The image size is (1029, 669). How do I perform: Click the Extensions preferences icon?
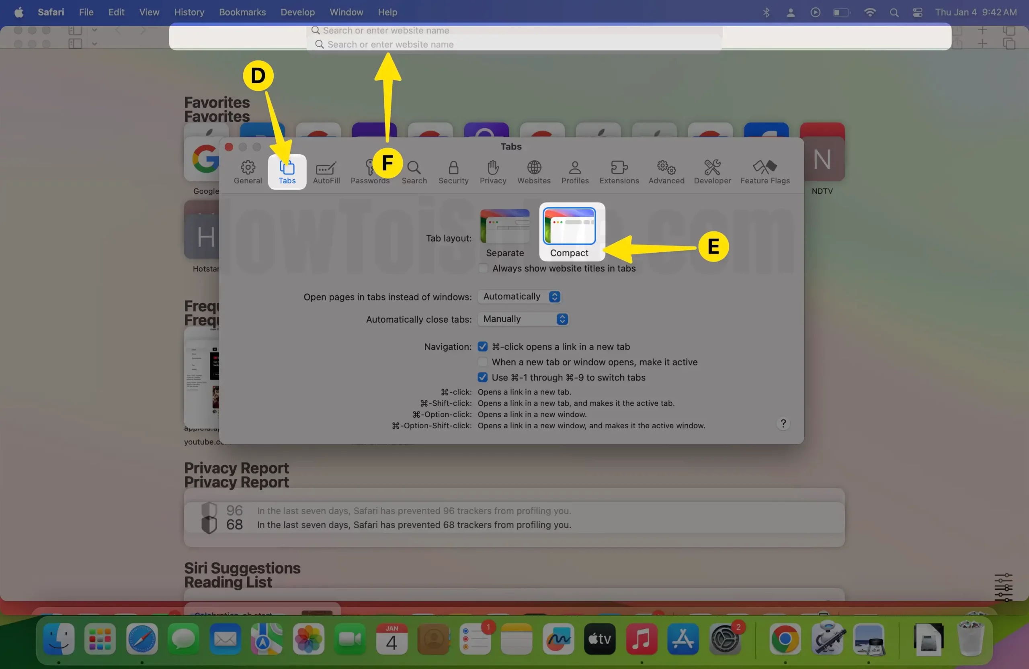[x=619, y=170]
